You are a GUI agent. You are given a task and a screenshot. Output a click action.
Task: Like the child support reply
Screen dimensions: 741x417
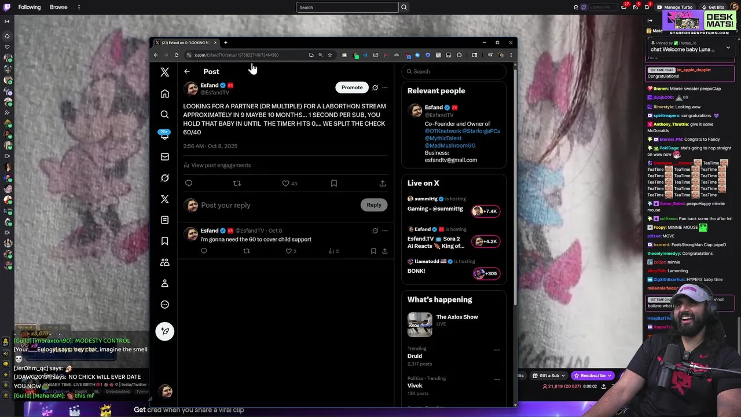(291, 251)
